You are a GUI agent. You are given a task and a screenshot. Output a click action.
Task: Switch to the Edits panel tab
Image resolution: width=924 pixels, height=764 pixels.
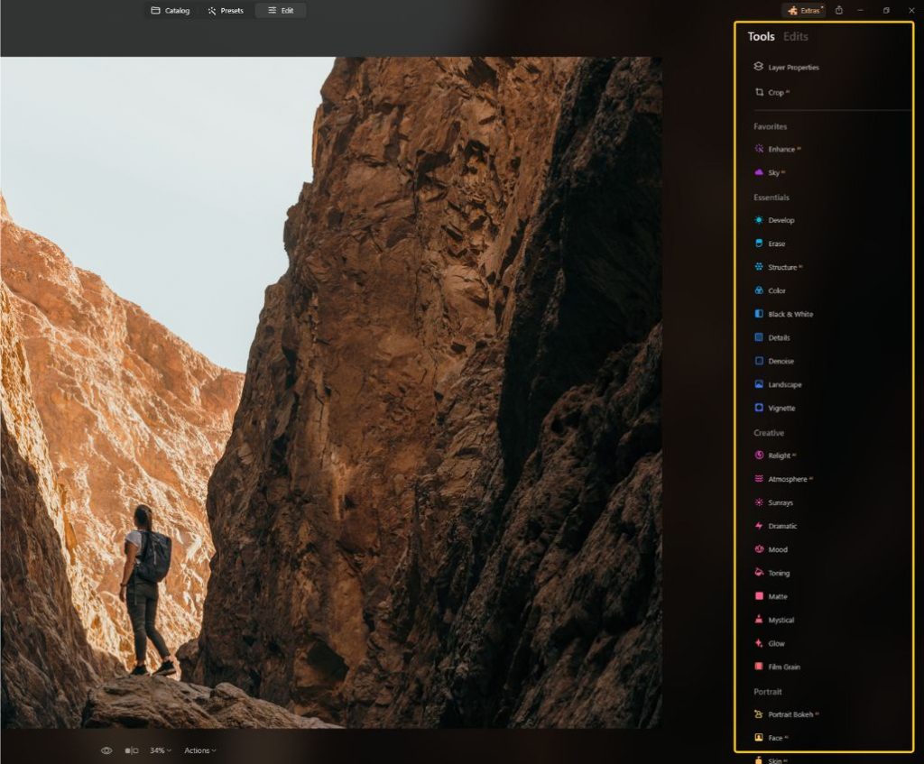point(794,37)
